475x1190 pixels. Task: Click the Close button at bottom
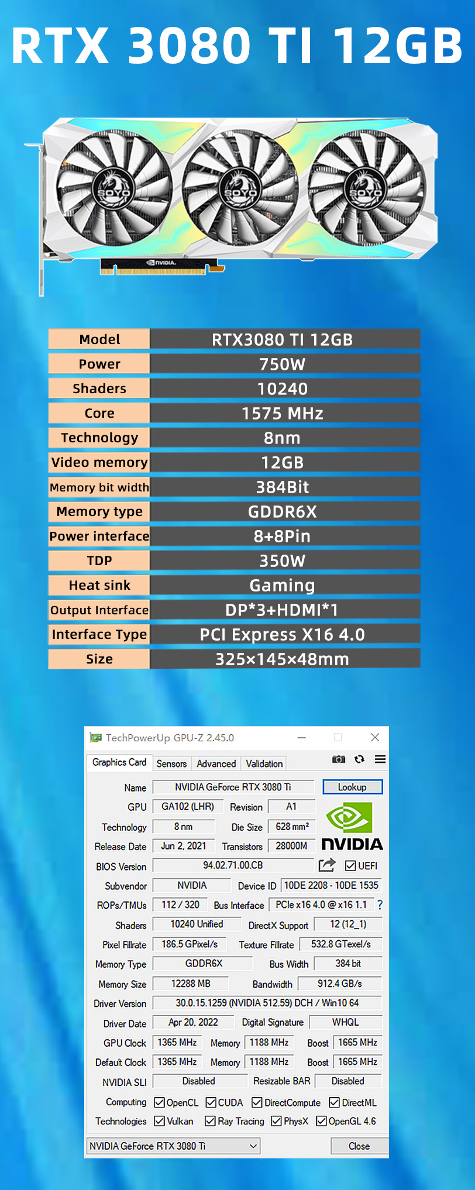click(x=359, y=1146)
